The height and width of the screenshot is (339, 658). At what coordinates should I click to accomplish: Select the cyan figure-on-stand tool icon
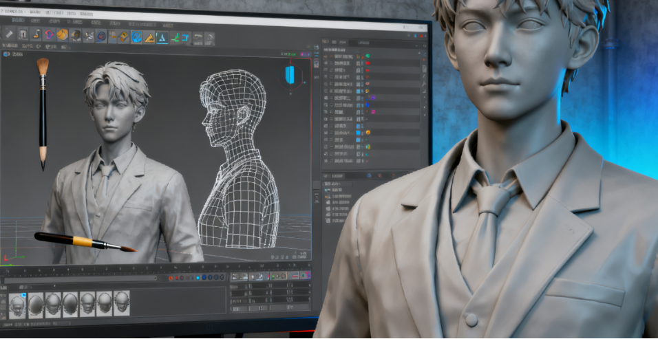coord(162,38)
